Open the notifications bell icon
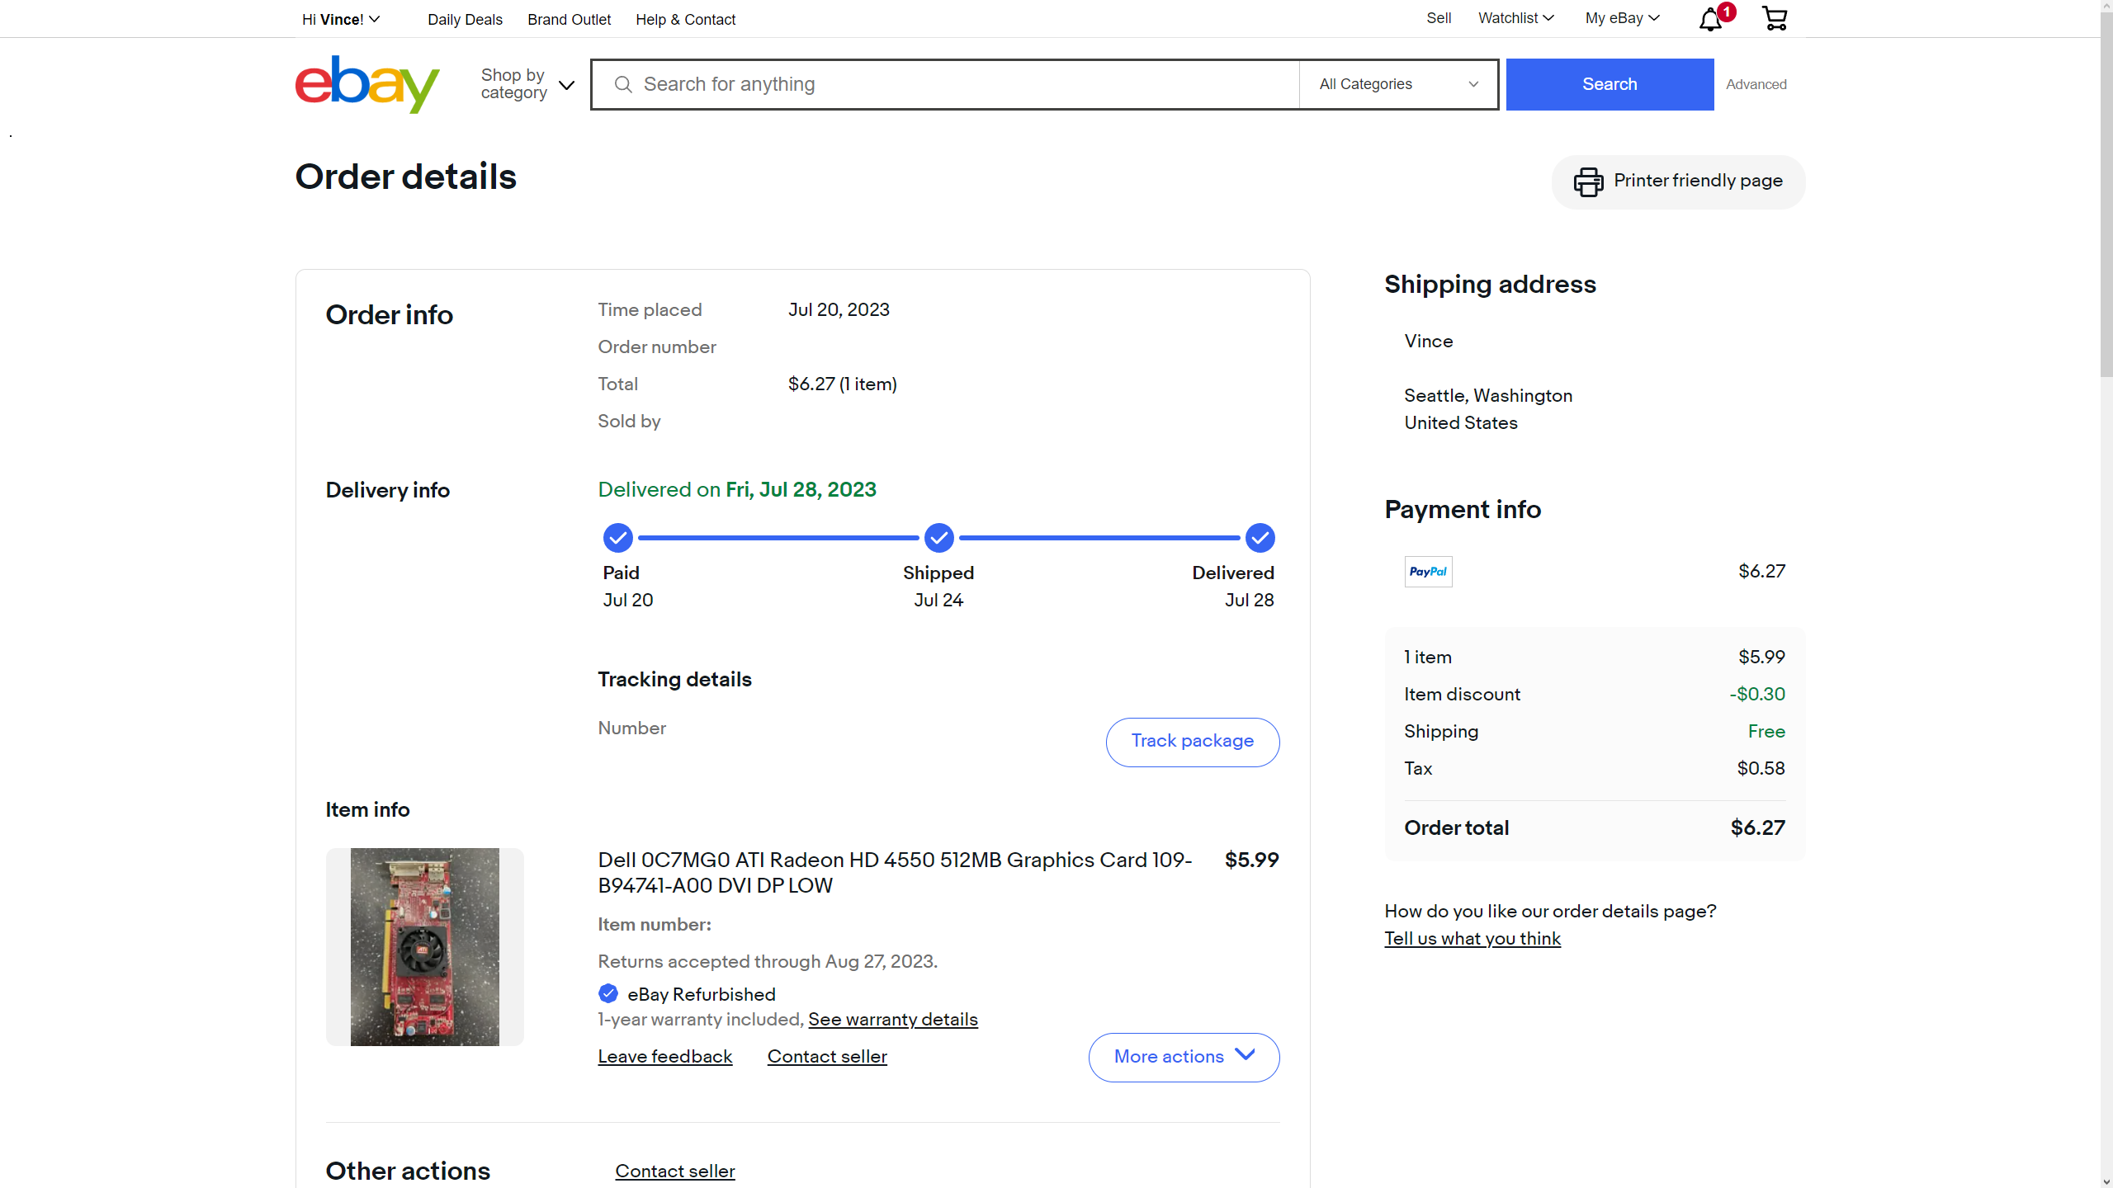2113x1188 pixels. (1710, 20)
